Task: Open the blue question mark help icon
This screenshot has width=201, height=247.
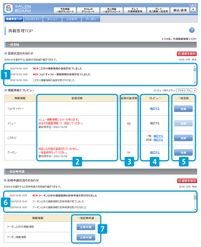Action: pyautogui.click(x=192, y=30)
